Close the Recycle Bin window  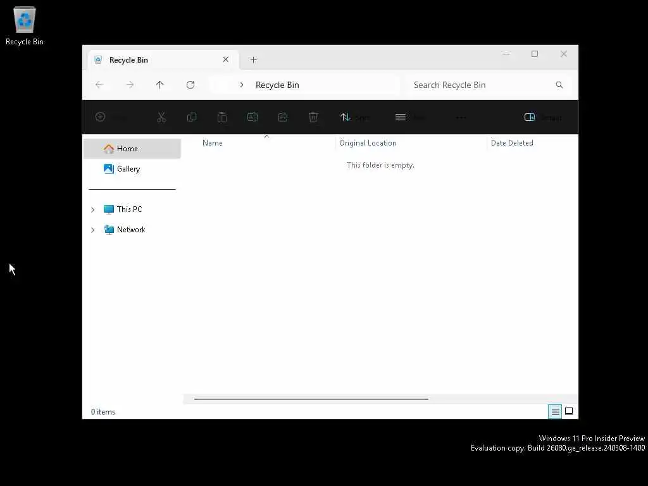[x=564, y=54]
